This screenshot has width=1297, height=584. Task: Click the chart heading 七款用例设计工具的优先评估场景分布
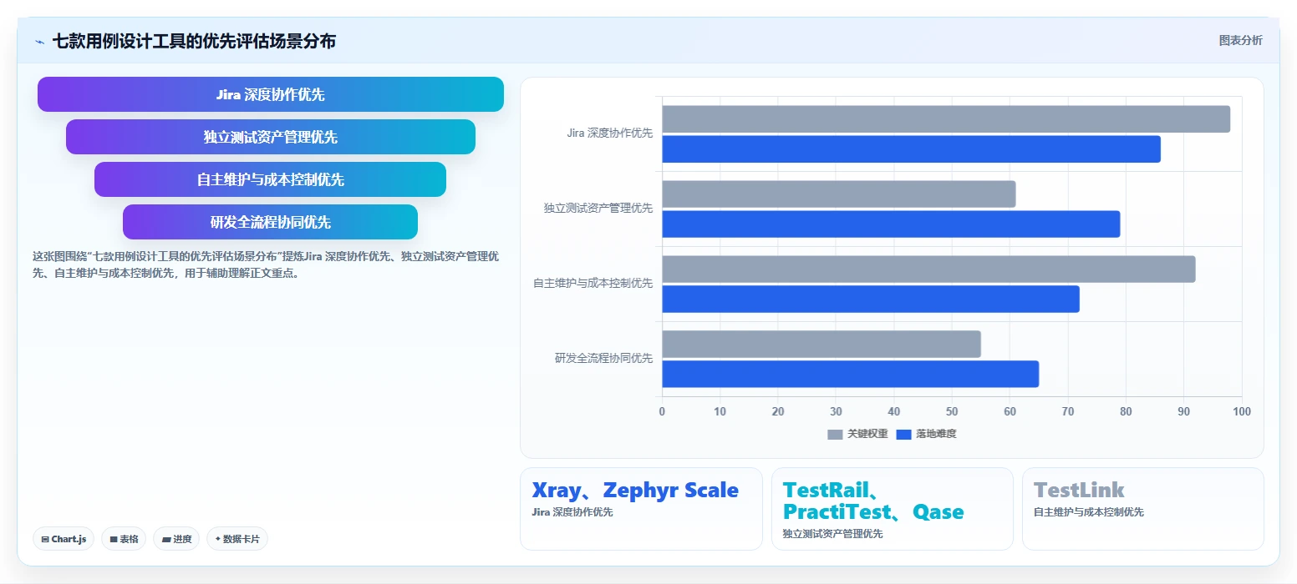(x=194, y=41)
